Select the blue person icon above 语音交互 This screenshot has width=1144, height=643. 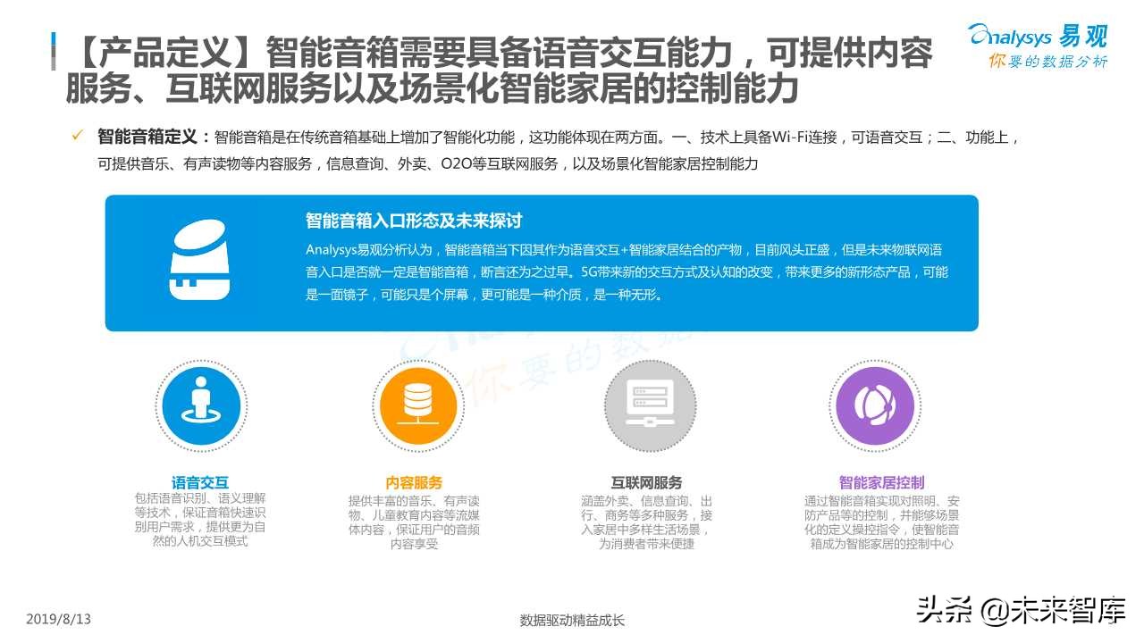pyautogui.click(x=201, y=403)
